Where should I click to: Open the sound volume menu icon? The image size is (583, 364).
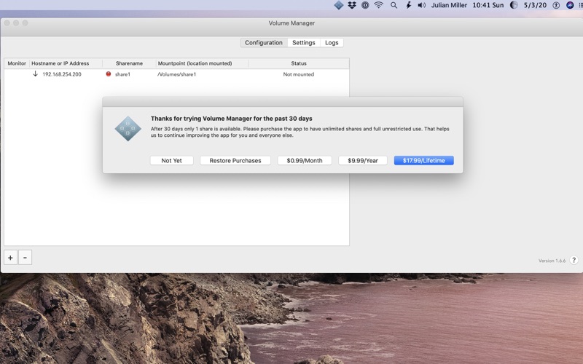point(421,5)
